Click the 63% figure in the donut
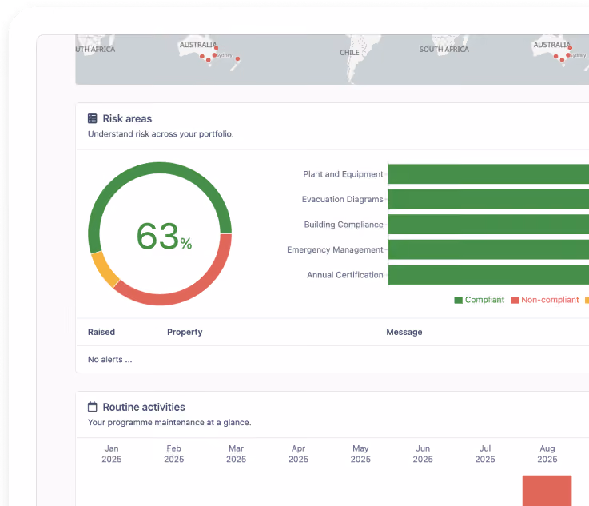Viewport: 589px width, 506px height. (164, 237)
